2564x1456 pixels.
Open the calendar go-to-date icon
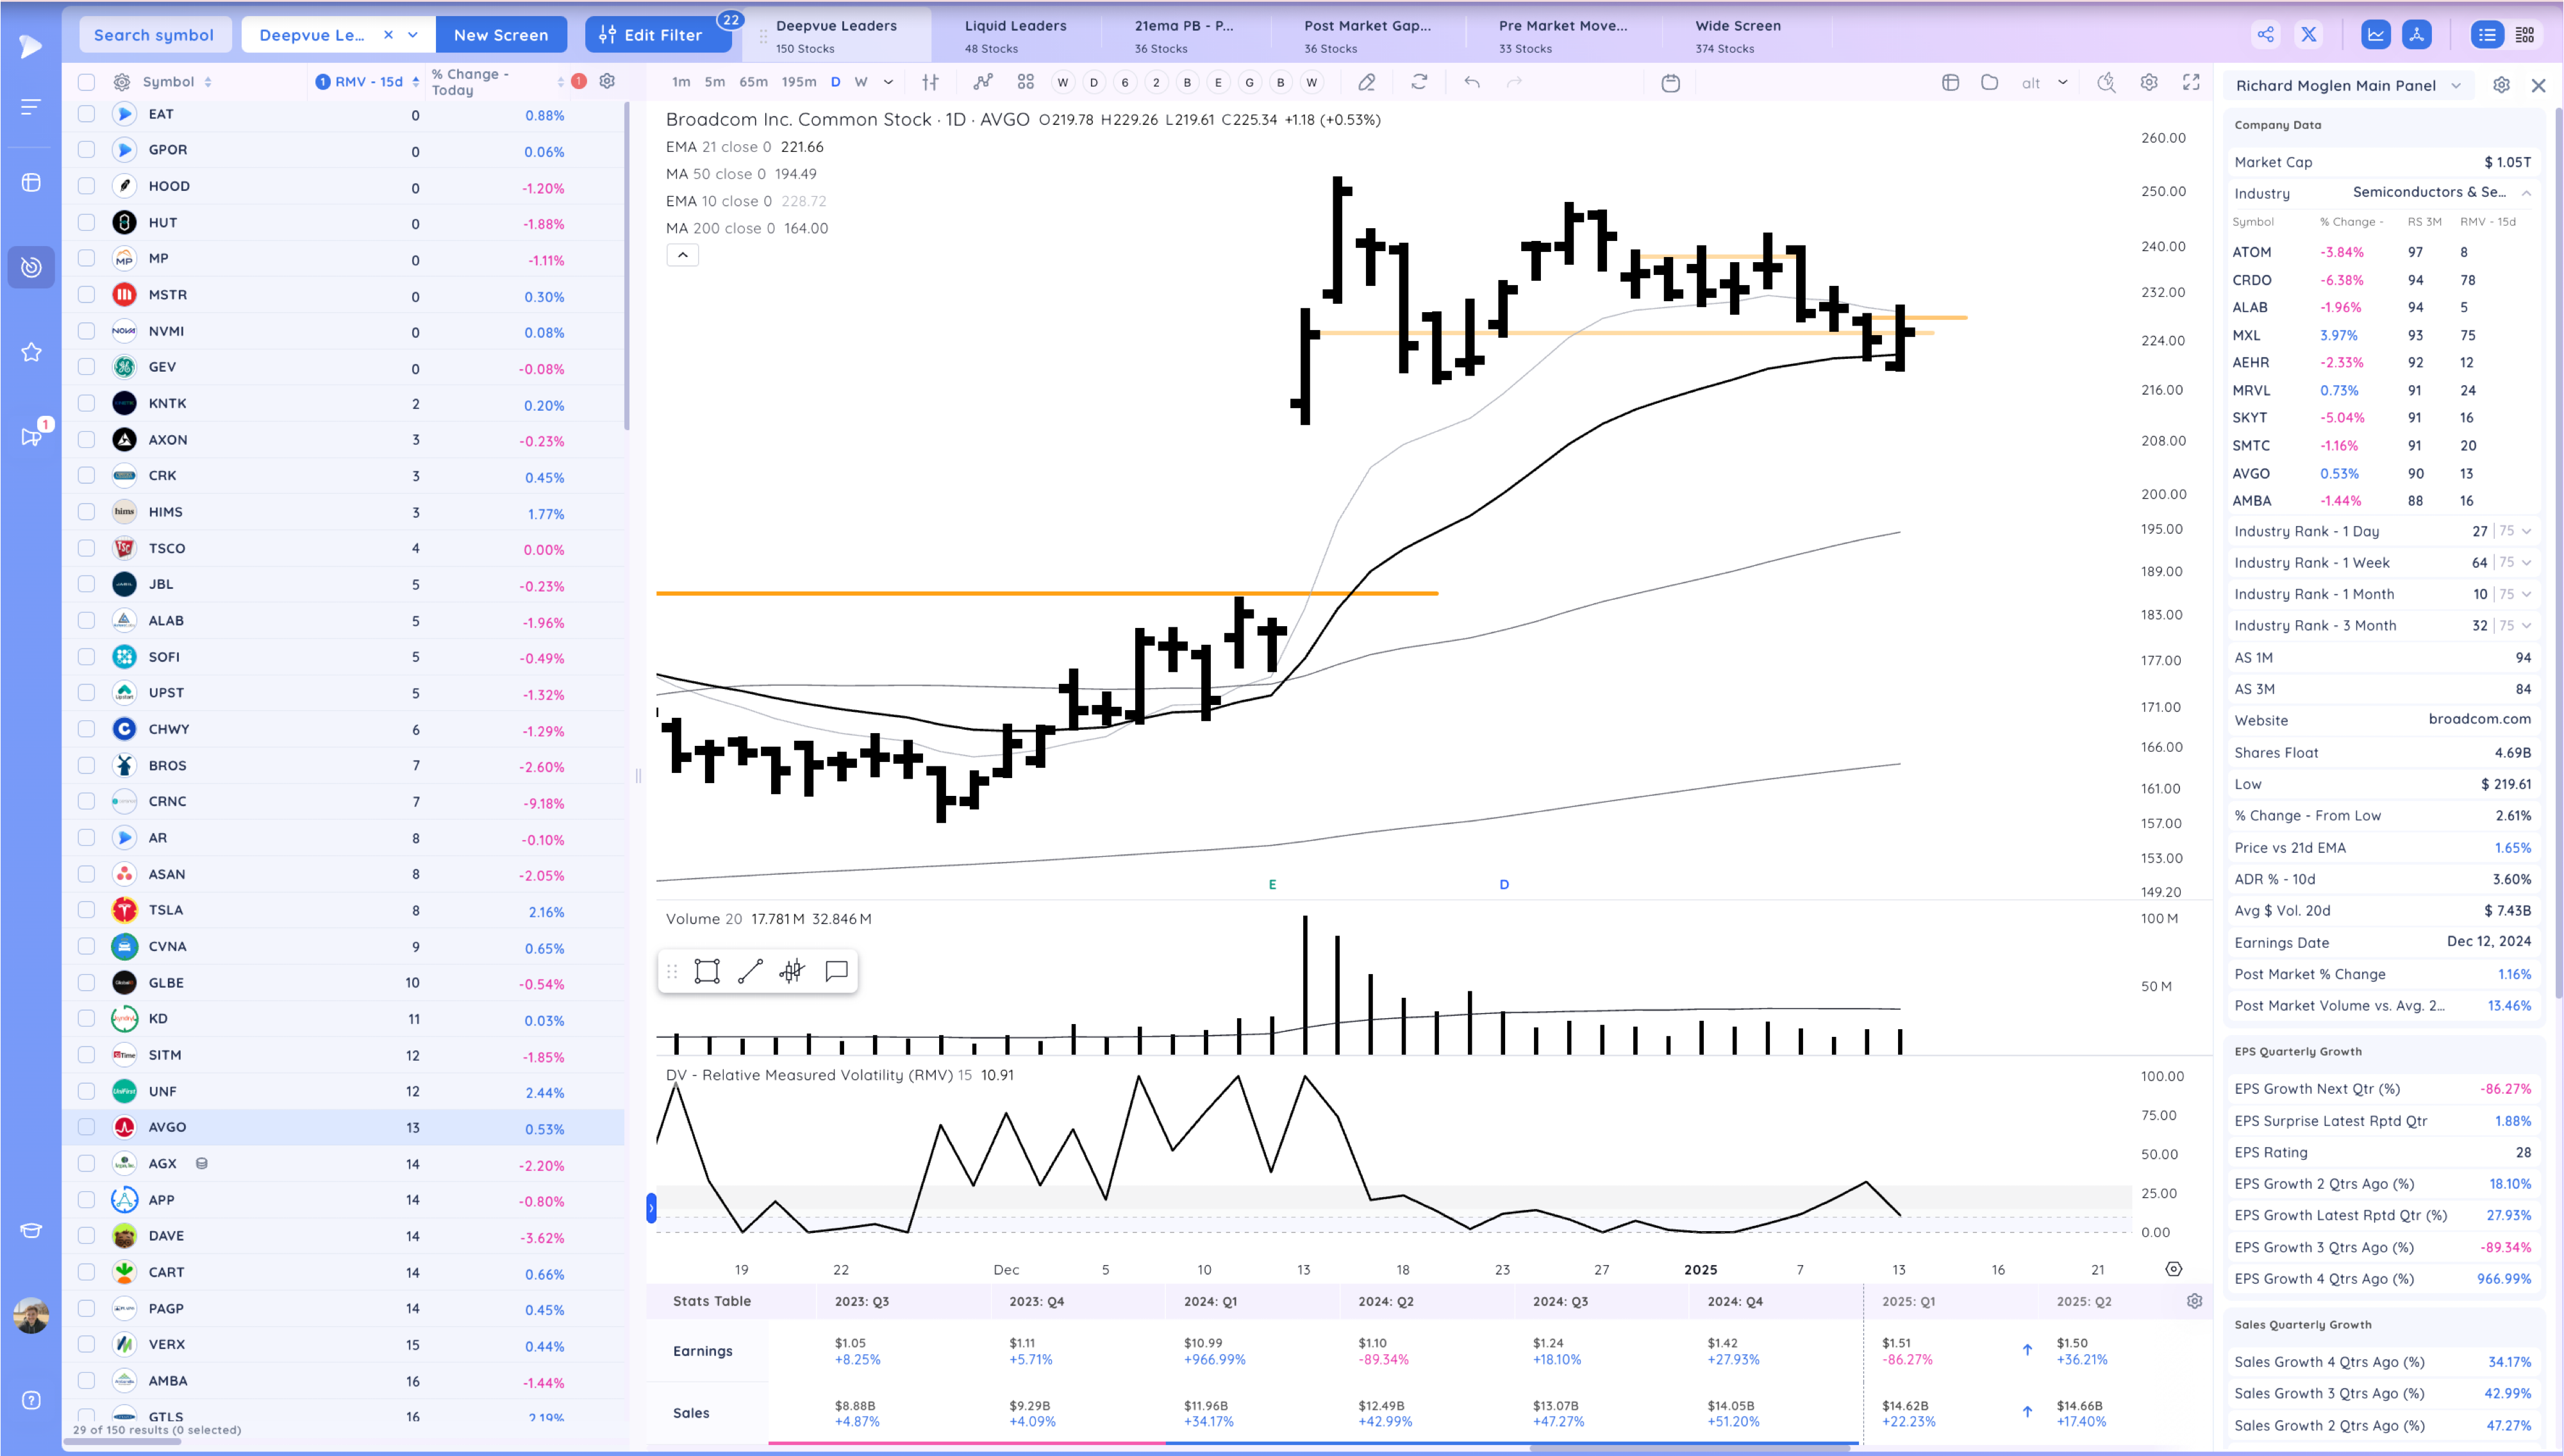pos(1670,82)
